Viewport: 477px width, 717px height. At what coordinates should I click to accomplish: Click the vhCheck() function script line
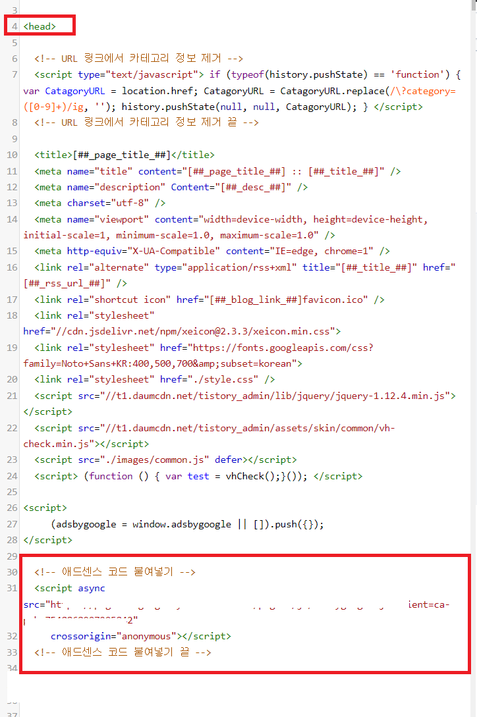pos(198,477)
